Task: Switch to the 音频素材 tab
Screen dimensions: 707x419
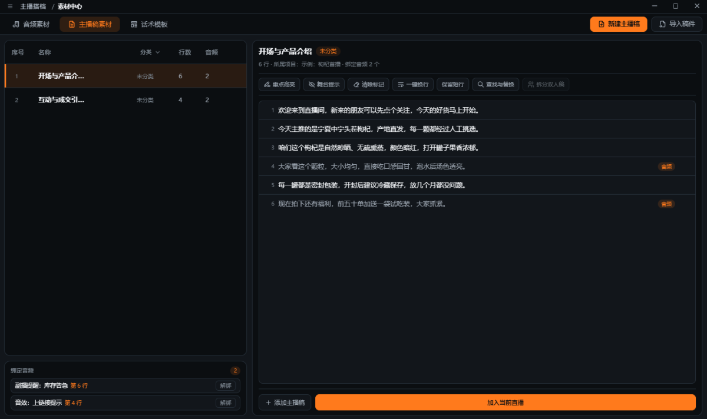Action: click(x=31, y=24)
